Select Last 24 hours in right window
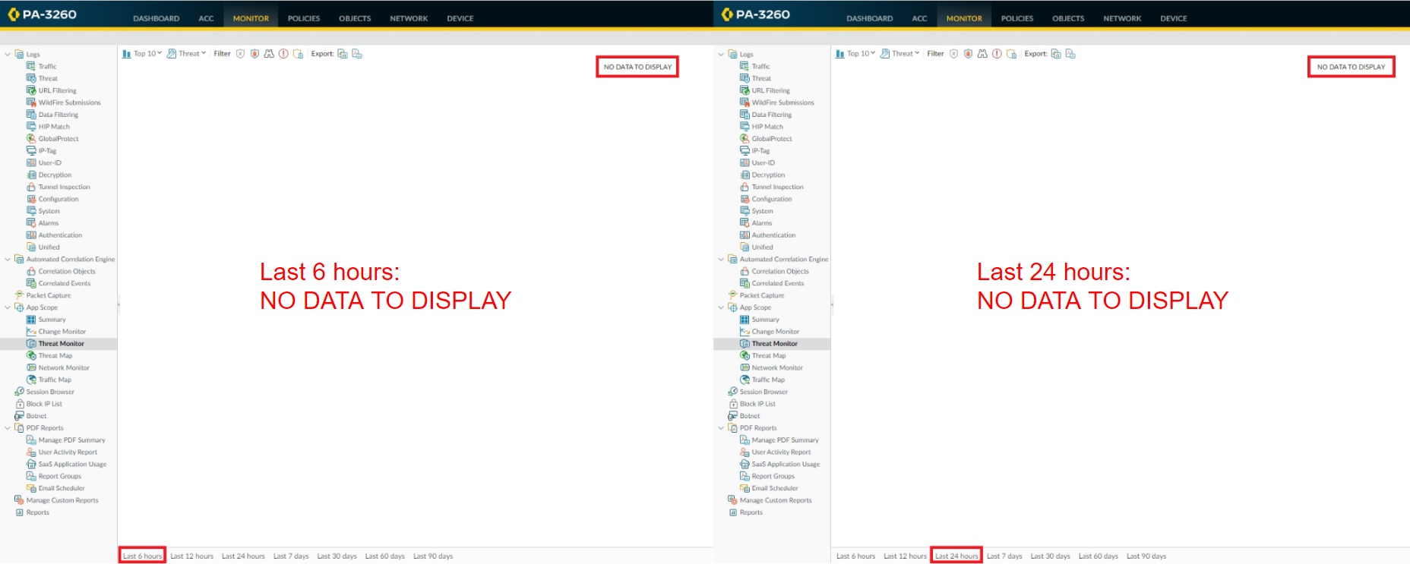The width and height of the screenshot is (1410, 564). [956, 556]
